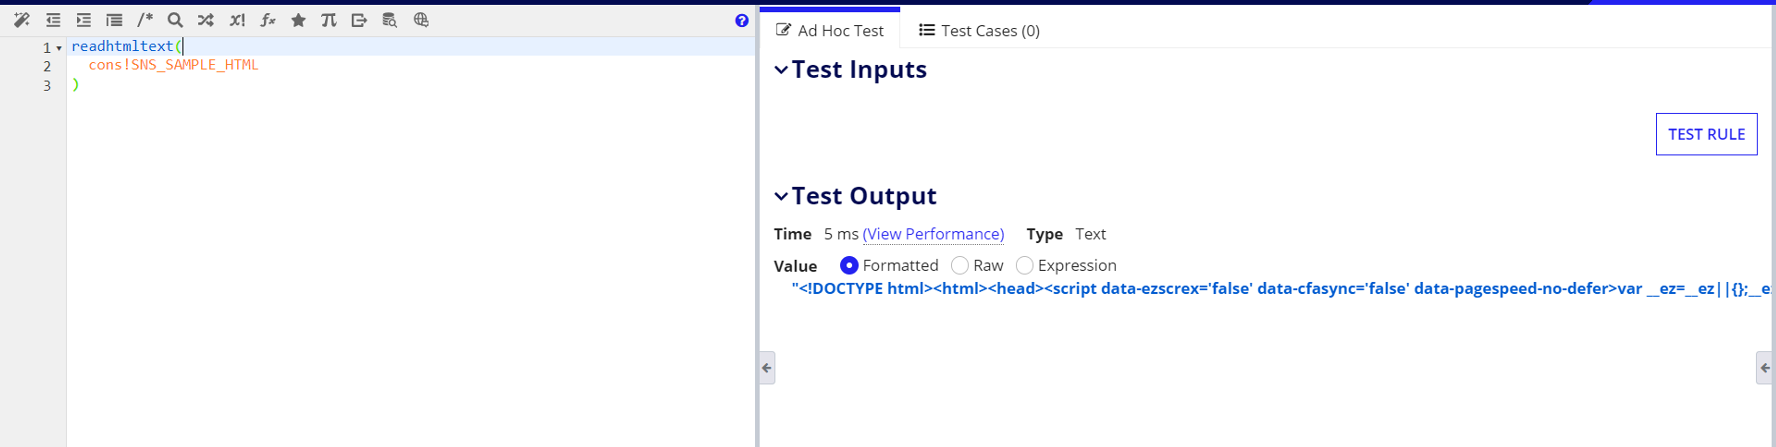The image size is (1776, 447).
Task: Click the star icon in the toolbar
Action: click(x=298, y=20)
